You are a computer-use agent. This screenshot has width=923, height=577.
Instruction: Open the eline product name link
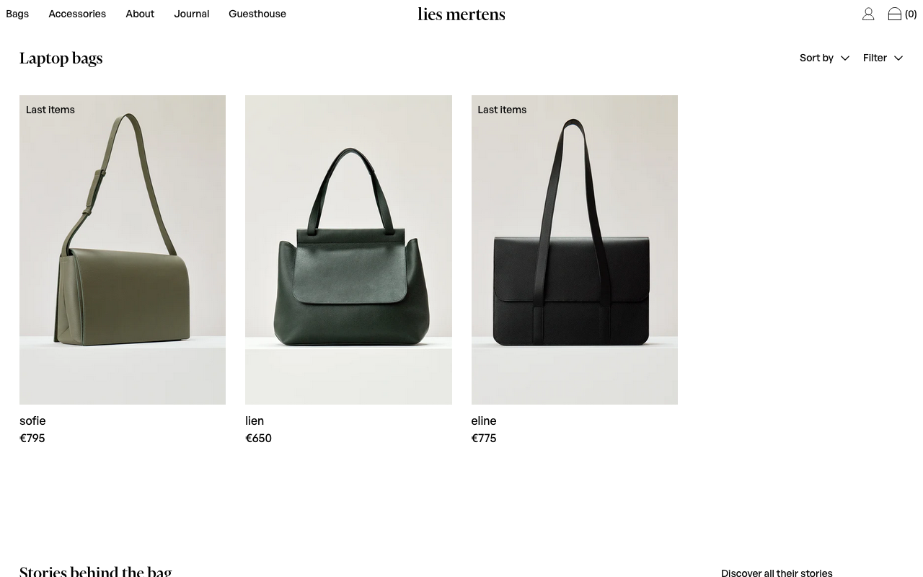(484, 420)
